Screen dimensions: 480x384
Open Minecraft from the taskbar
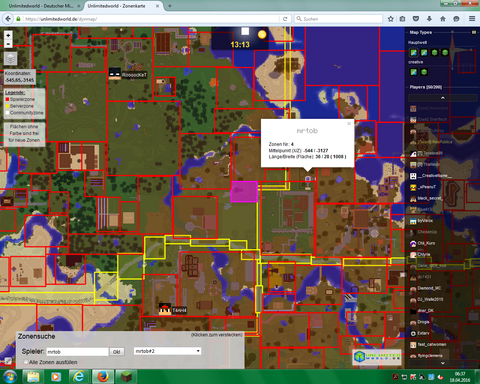(126, 376)
